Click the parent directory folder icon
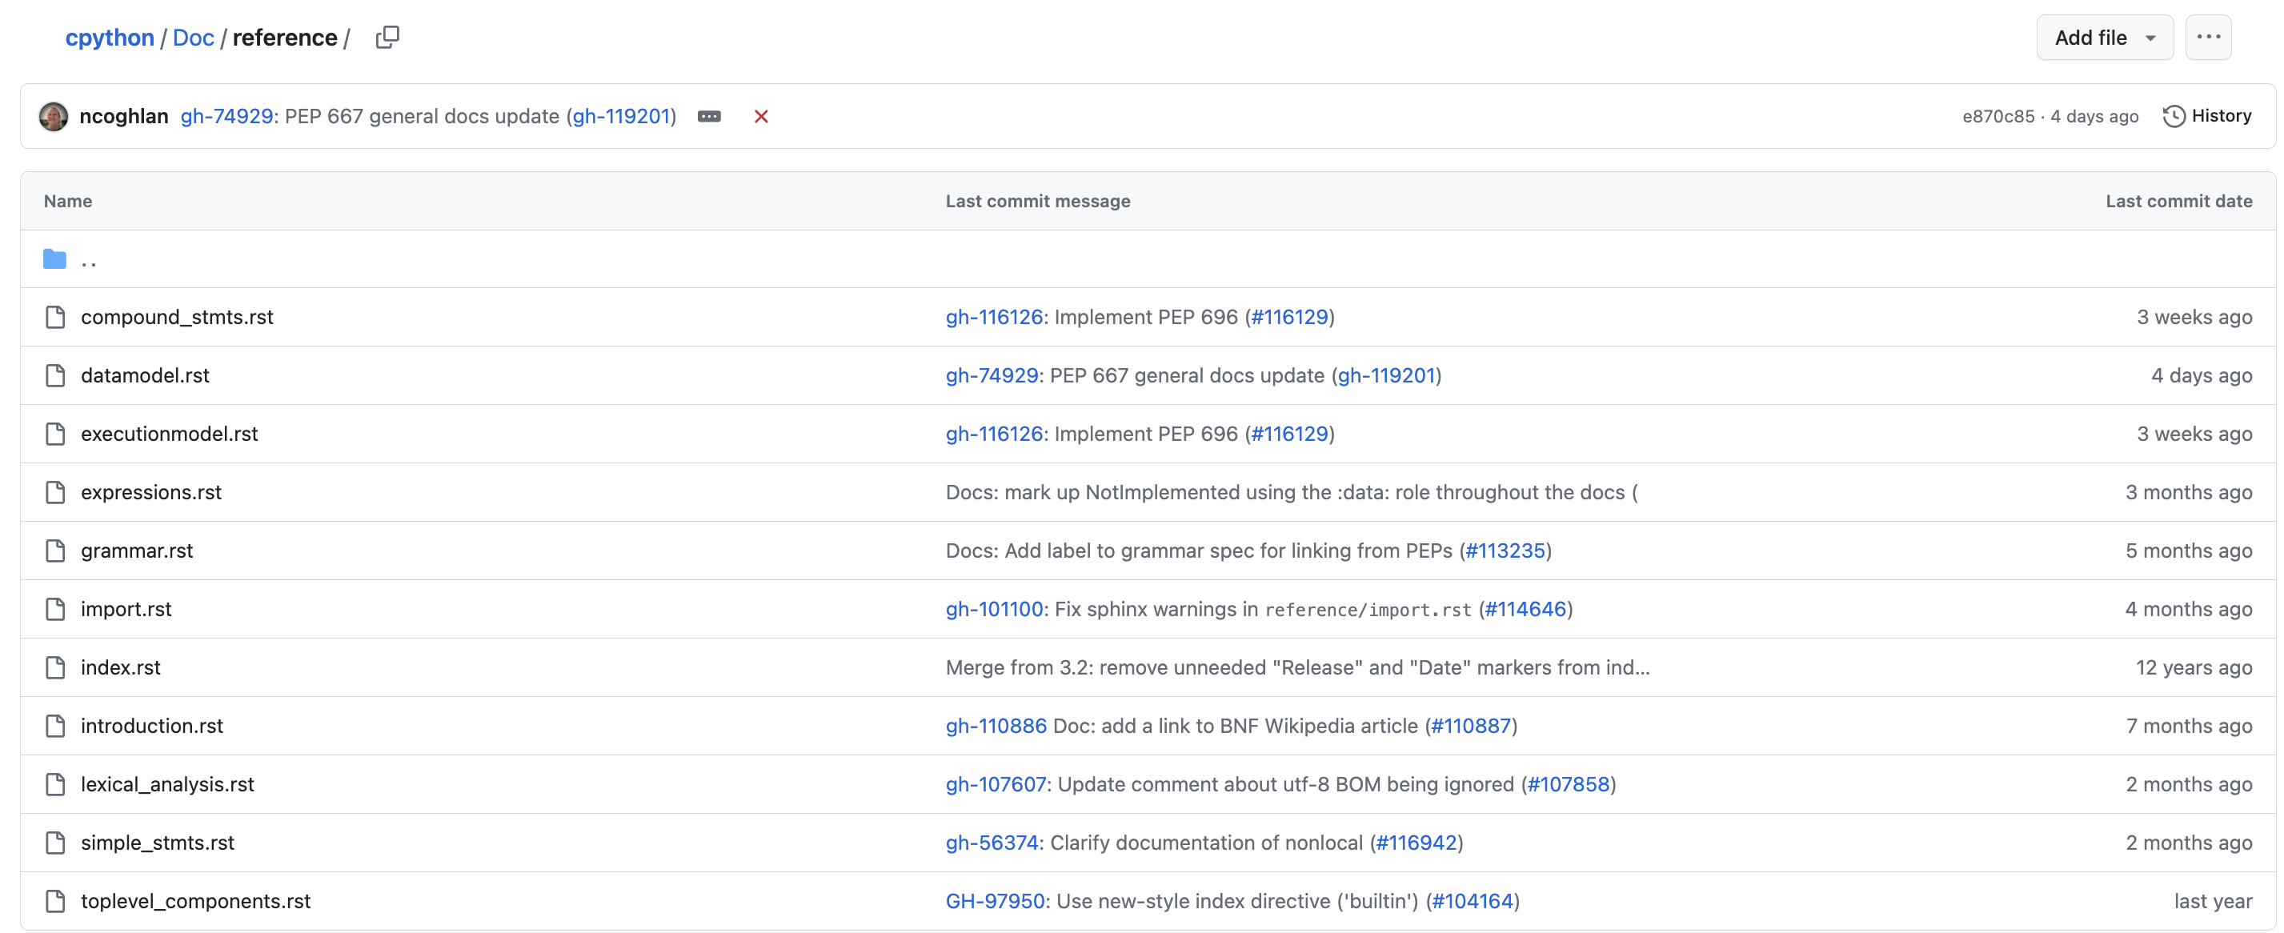The height and width of the screenshot is (933, 2284). tap(55, 259)
